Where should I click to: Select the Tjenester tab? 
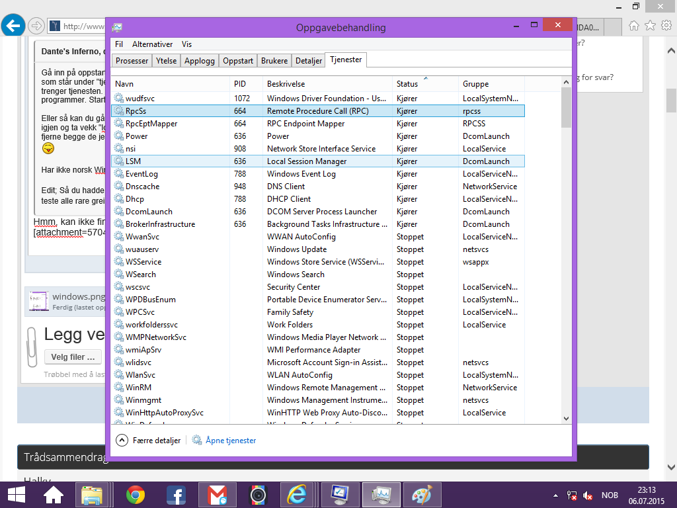pyautogui.click(x=346, y=60)
